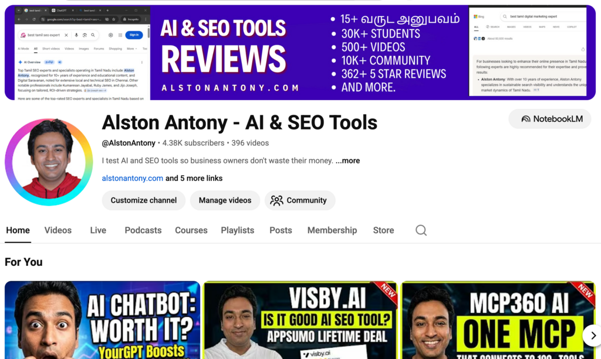This screenshot has width=601, height=359.
Task: Click the NotebookLM logo icon
Action: click(525, 119)
